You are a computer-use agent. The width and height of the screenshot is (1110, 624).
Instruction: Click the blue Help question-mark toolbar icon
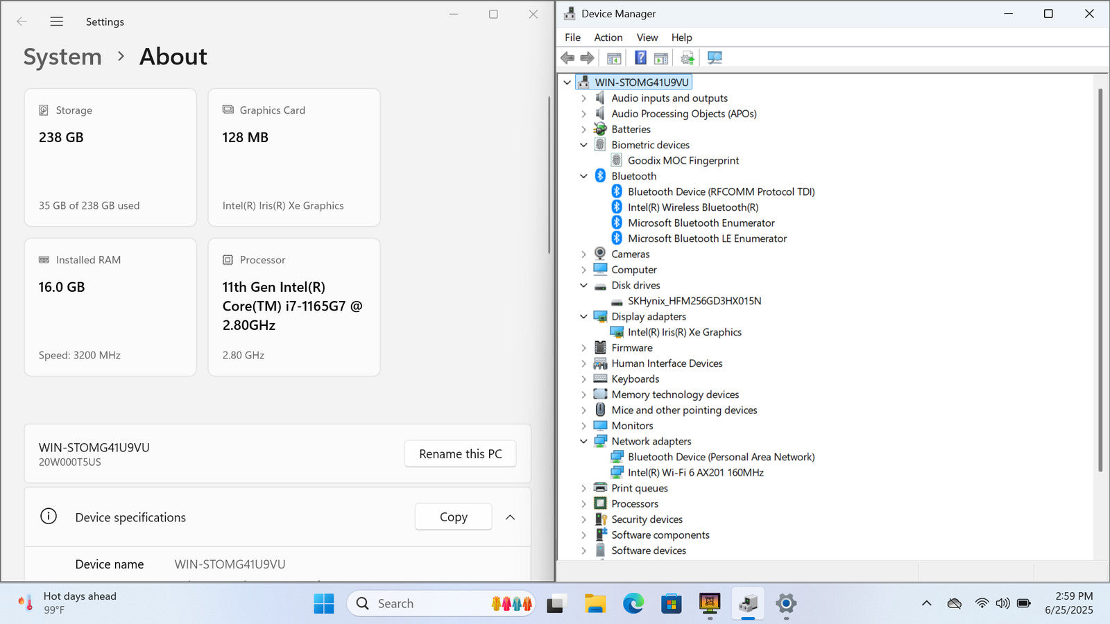click(x=640, y=58)
